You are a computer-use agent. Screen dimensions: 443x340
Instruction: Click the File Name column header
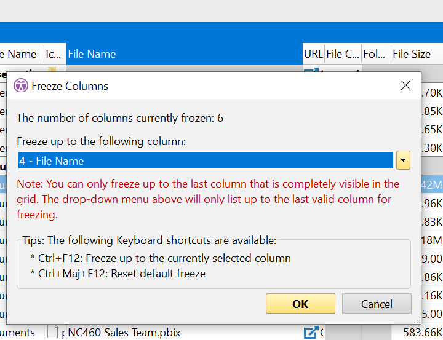pos(184,54)
